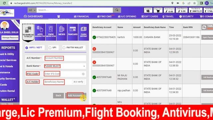The image size is (213, 120).
Task: Click the Back button
Action: [x=59, y=96]
